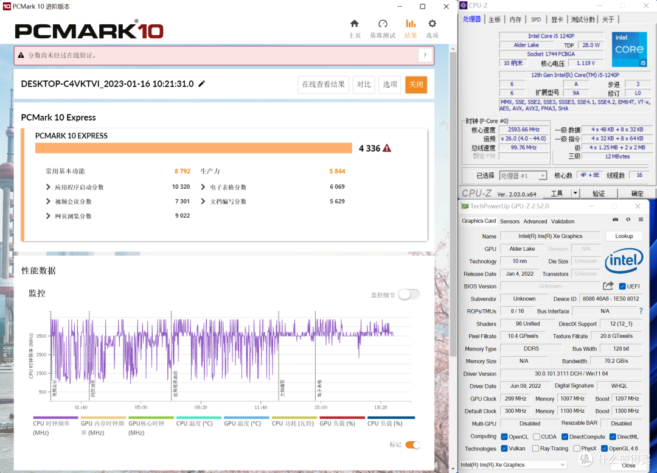Switch to GPU-Z Sensors tab
The image size is (657, 473).
[x=510, y=222]
